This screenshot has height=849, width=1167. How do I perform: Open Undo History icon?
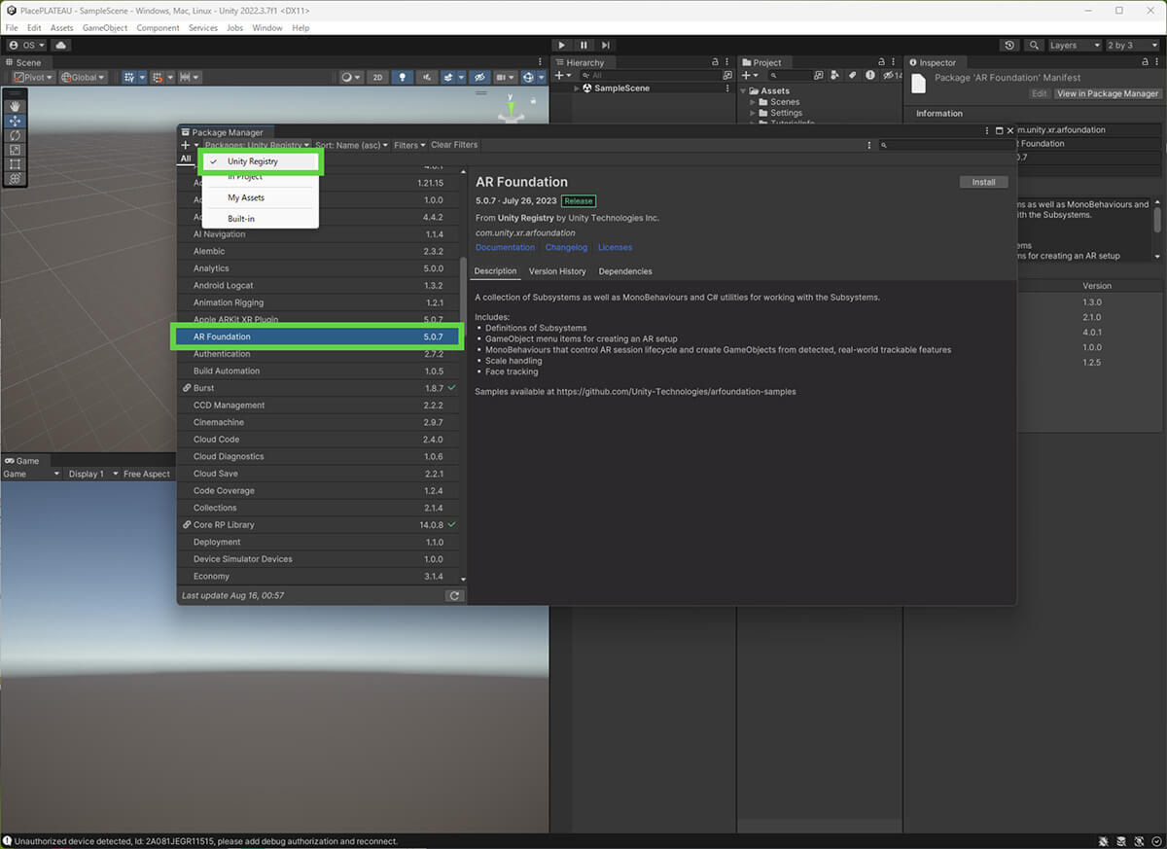coord(1009,45)
